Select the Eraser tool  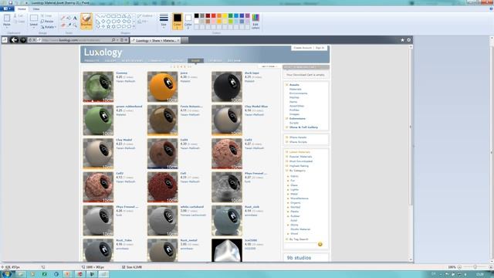[63, 25]
